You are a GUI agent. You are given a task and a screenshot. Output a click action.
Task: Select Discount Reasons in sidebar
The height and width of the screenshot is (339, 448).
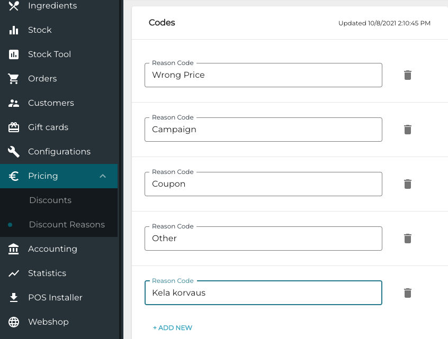pyautogui.click(x=67, y=225)
